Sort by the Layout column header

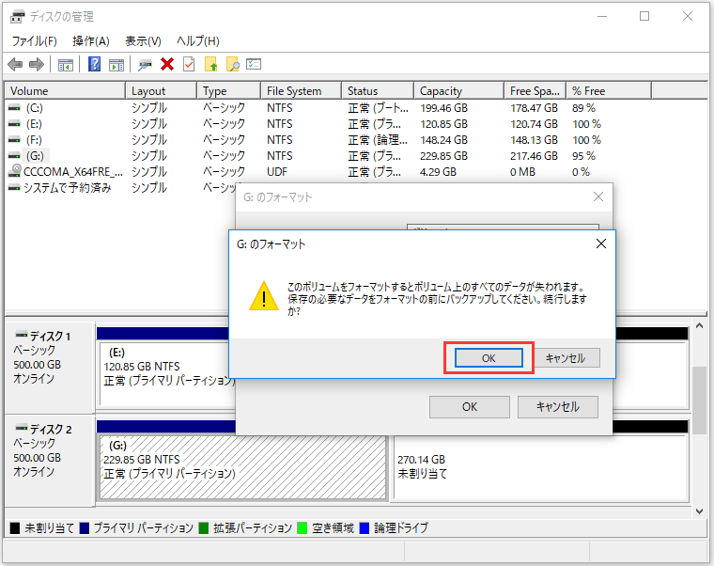(x=162, y=90)
